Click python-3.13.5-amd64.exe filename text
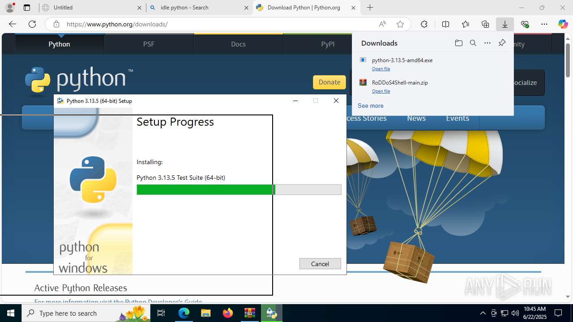Image resolution: width=573 pixels, height=322 pixels. [402, 60]
